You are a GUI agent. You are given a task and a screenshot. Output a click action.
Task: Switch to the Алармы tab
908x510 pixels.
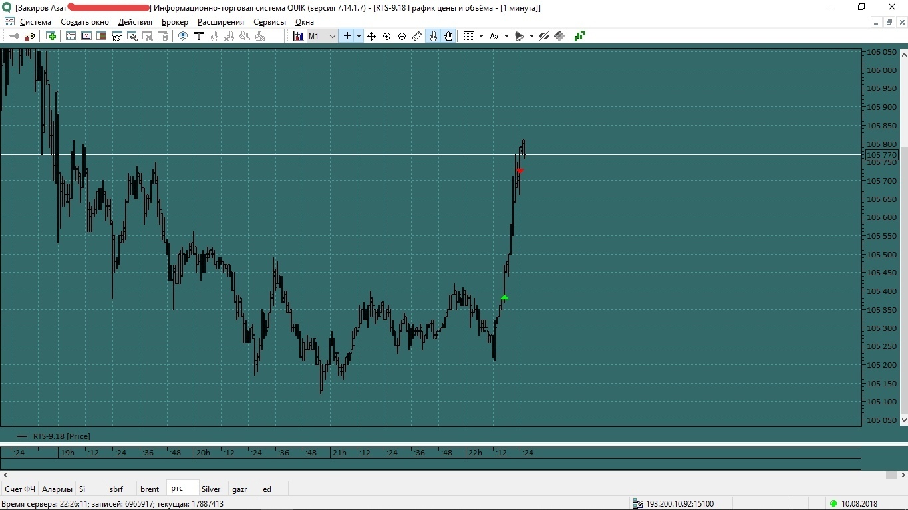coord(57,489)
